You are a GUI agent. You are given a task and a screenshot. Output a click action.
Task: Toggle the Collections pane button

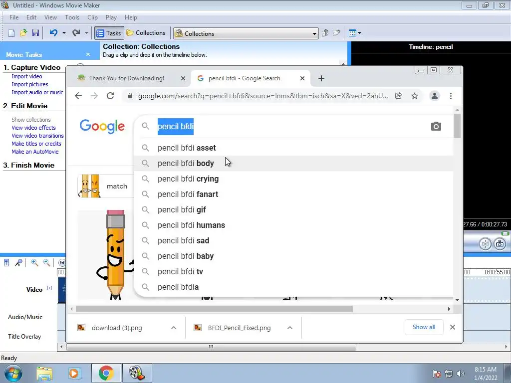(146, 33)
